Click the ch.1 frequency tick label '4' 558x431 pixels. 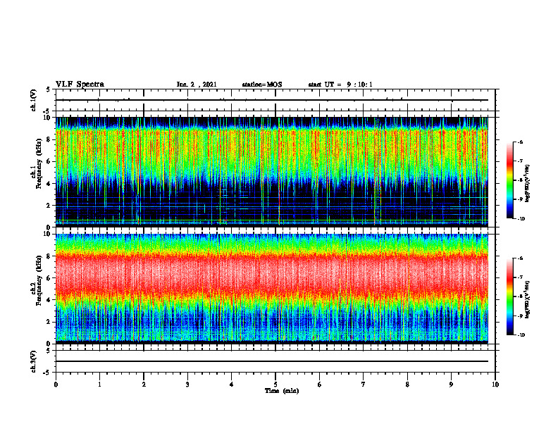(x=49, y=184)
